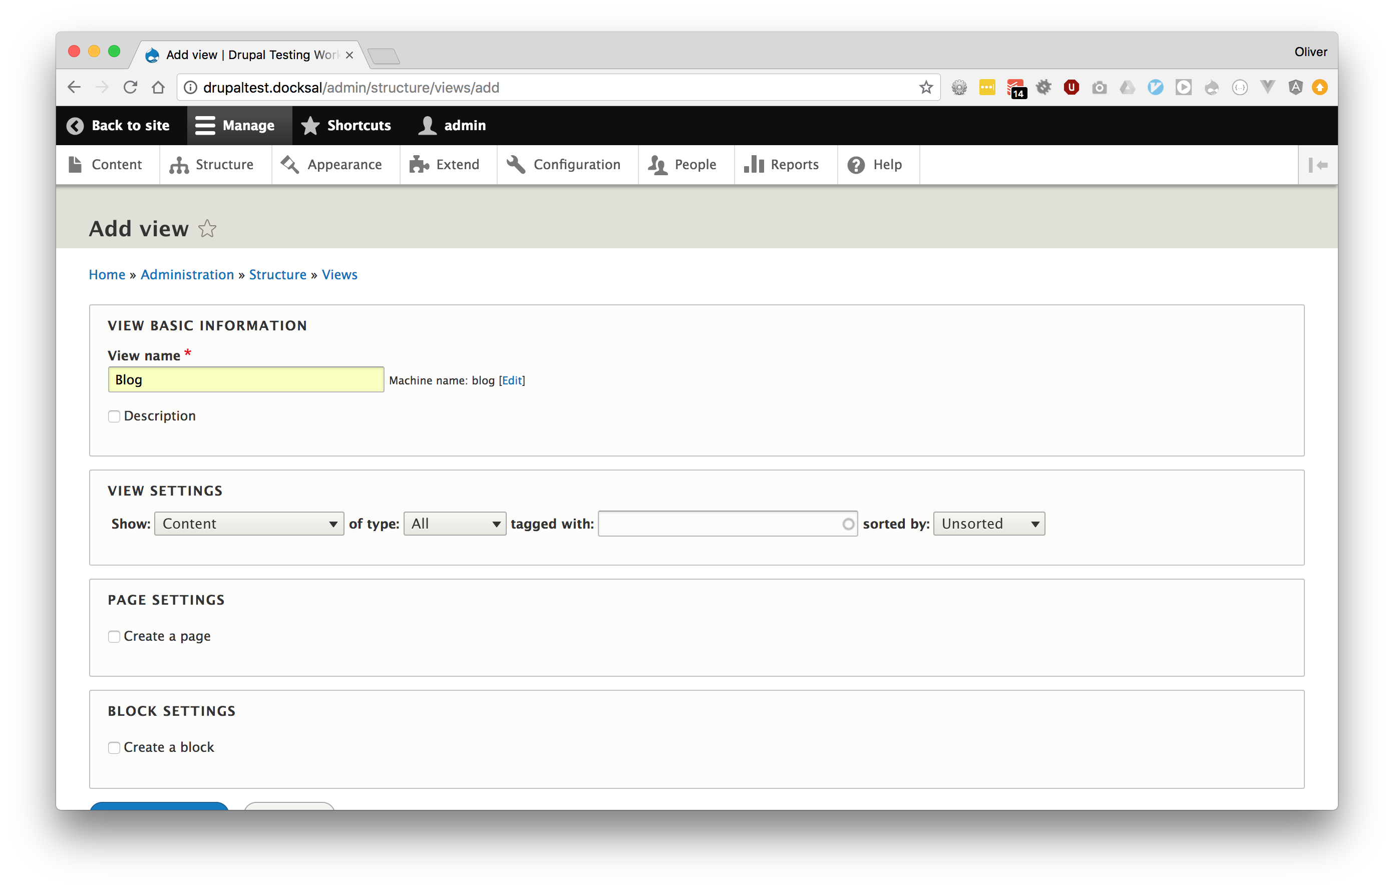Click the browser home icon
The image size is (1394, 890).
tap(158, 88)
